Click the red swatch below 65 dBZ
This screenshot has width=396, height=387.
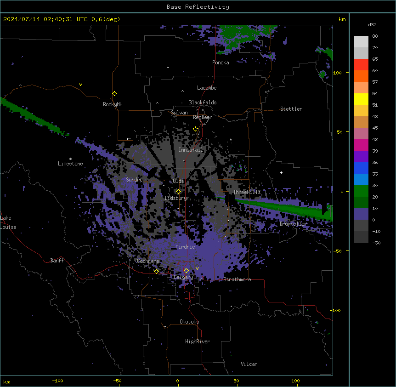[x=361, y=64]
